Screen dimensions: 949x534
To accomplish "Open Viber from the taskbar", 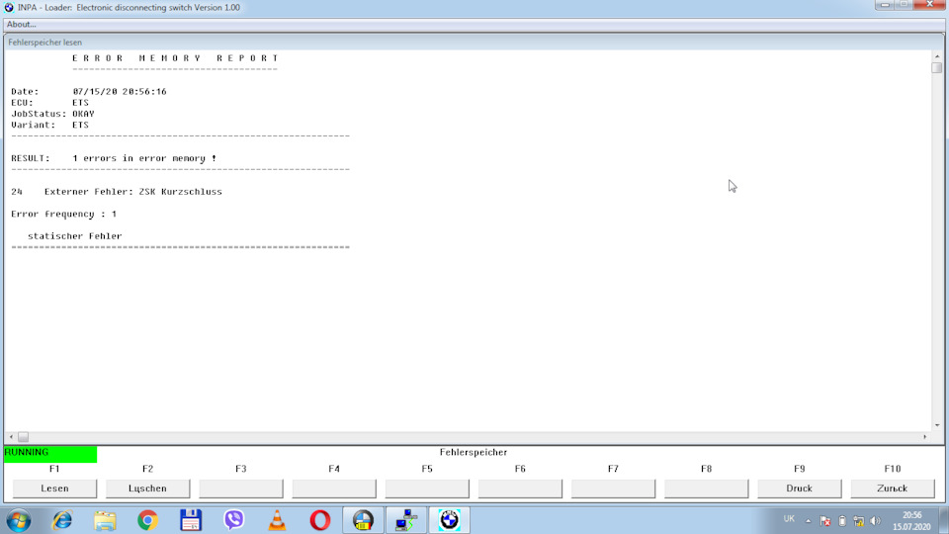I will click(x=233, y=520).
